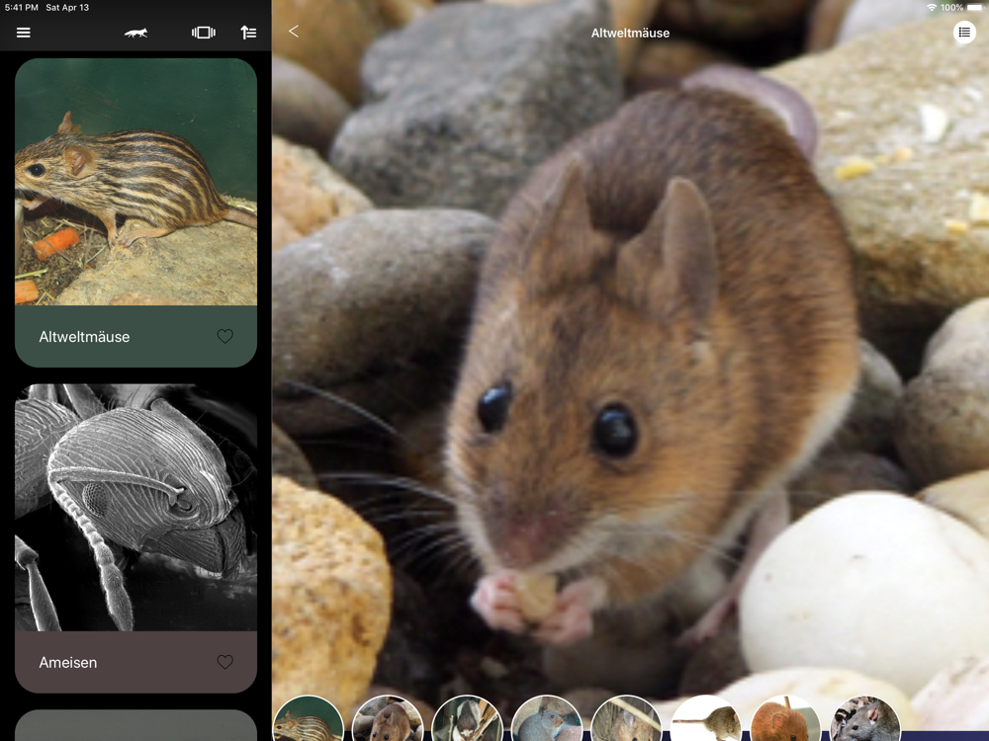Select the Ameisen card label
989x741 pixels.
tap(68, 662)
